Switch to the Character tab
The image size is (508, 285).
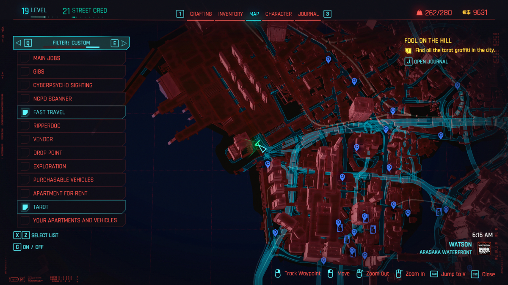(279, 14)
